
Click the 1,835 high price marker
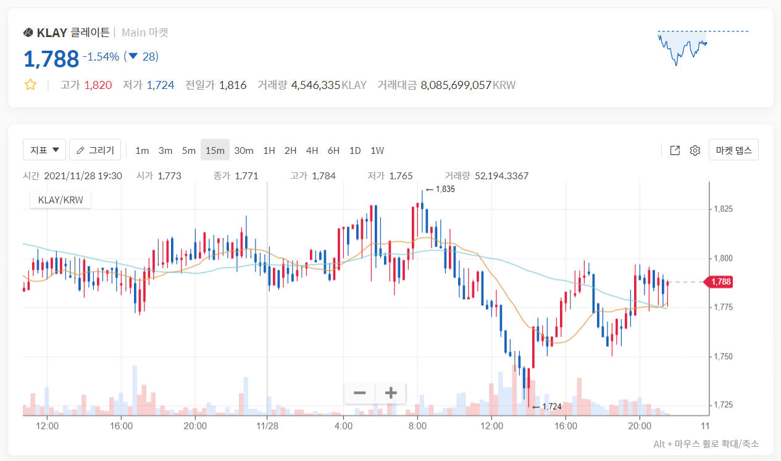[x=440, y=189]
